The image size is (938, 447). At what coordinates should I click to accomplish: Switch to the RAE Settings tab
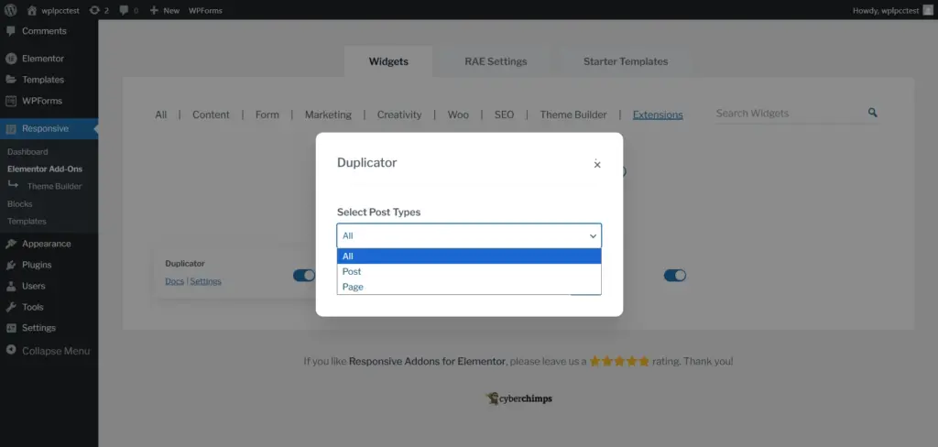496,61
